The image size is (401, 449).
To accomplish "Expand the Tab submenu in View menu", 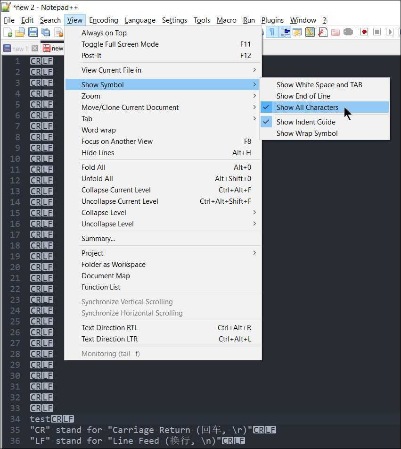I will click(x=163, y=119).
